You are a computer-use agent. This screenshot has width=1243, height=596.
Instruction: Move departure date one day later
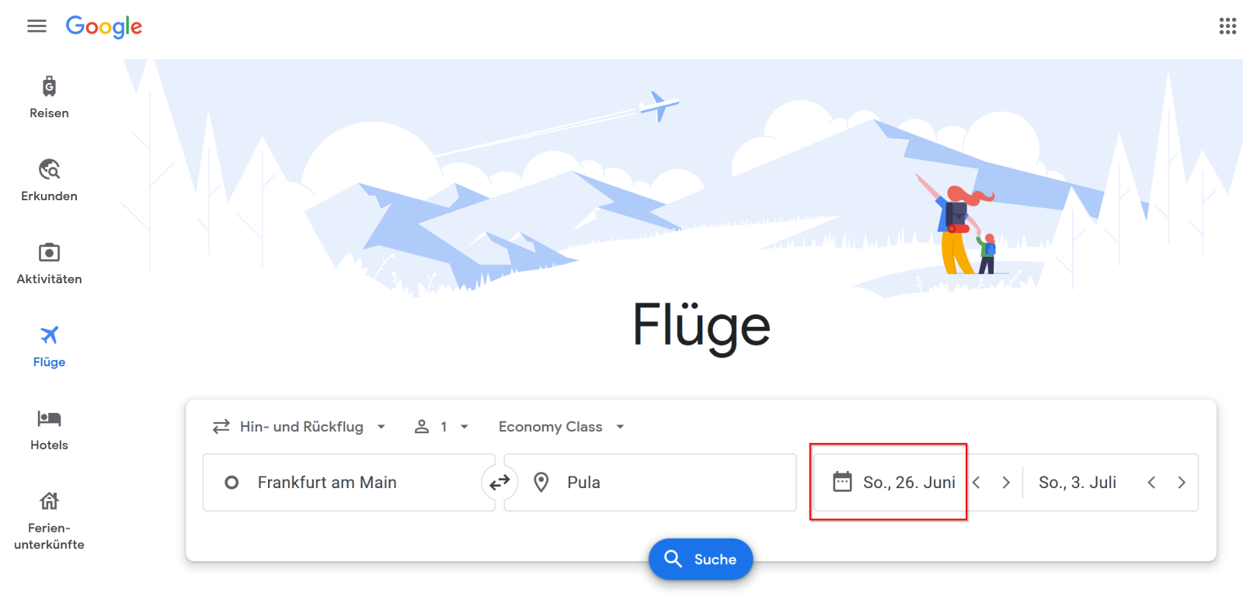pyautogui.click(x=1006, y=482)
